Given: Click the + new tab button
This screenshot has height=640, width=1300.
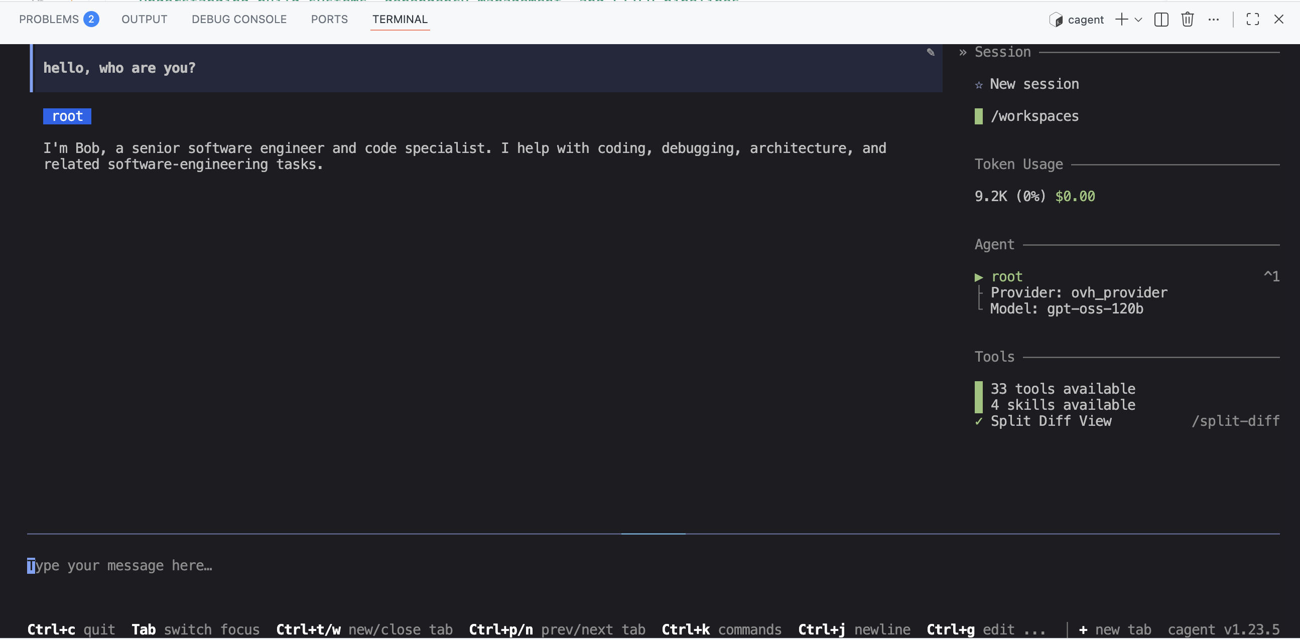Looking at the screenshot, I should click(1114, 629).
